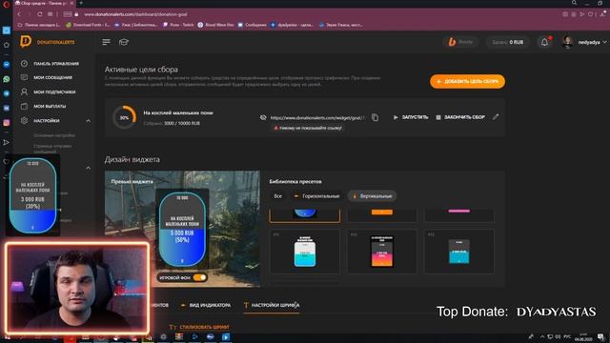
Task: Choose the pink bar preset
Action: coord(459,215)
